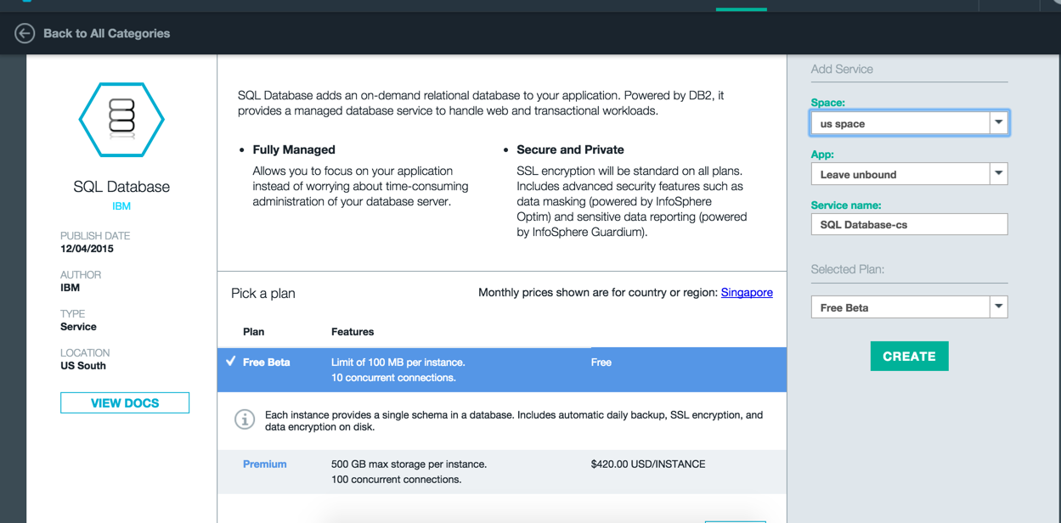Click the 'Leave unbound' combo box
This screenshot has height=523, width=1061.
(909, 174)
